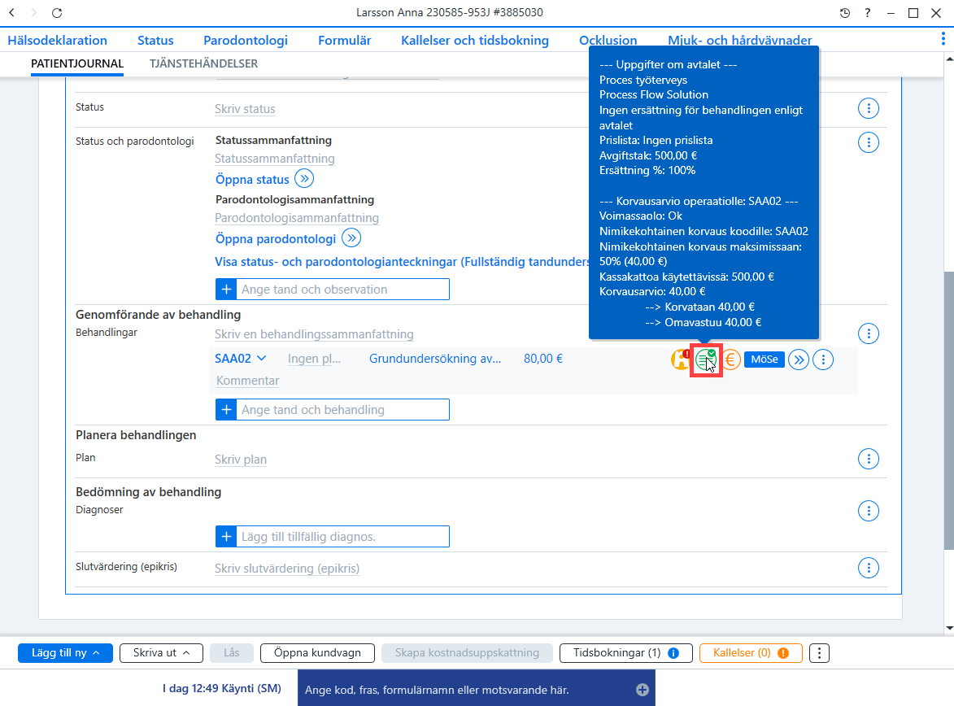Screen dimensions: 954x706
Task: Click the history clock icon in title bar
Action: point(844,13)
